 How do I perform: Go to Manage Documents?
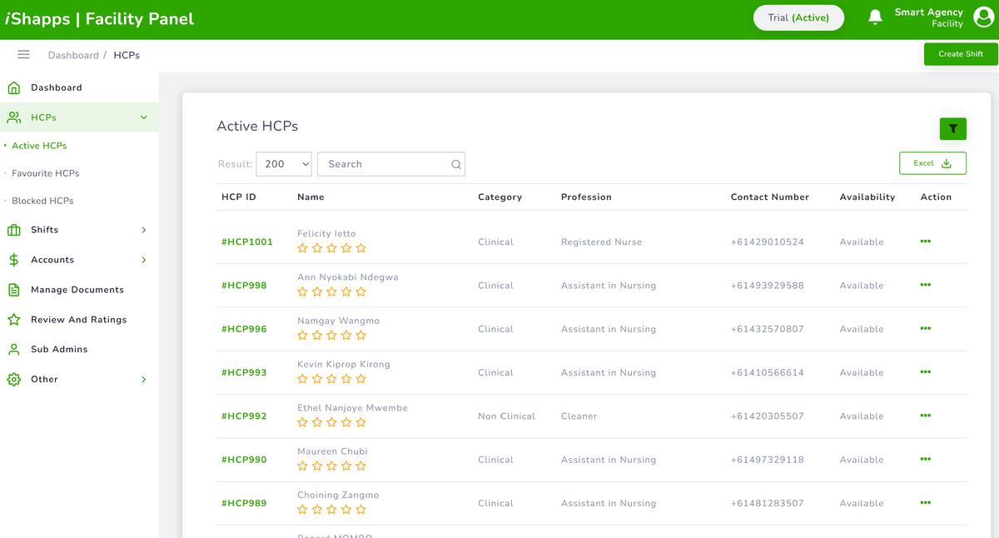click(77, 290)
